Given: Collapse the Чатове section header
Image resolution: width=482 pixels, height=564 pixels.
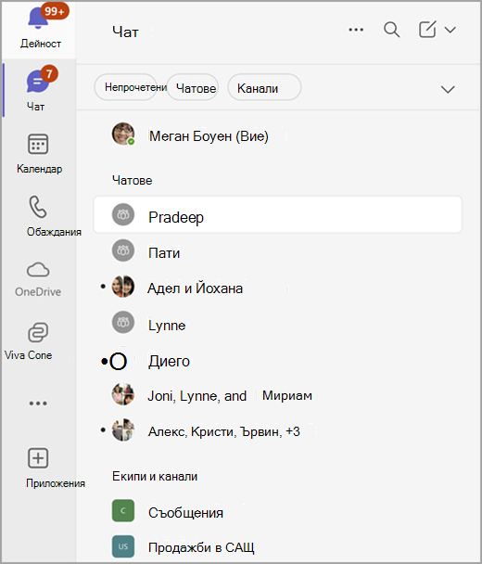Looking at the screenshot, I should tap(133, 180).
